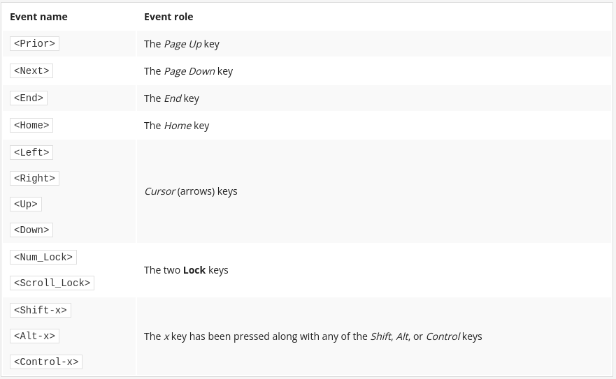Select the <Left> cursor key tag
Screen dimensions: 616x379
(x=31, y=153)
